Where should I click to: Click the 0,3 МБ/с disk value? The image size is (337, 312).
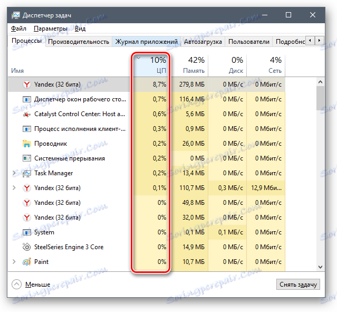pyautogui.click(x=230, y=188)
